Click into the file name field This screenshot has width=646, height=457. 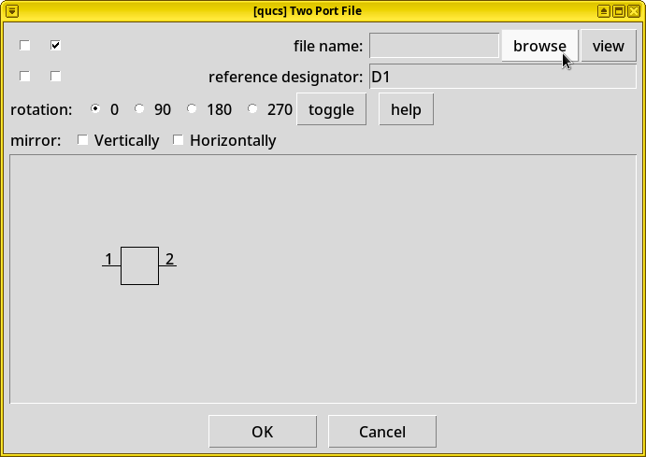[x=434, y=46]
